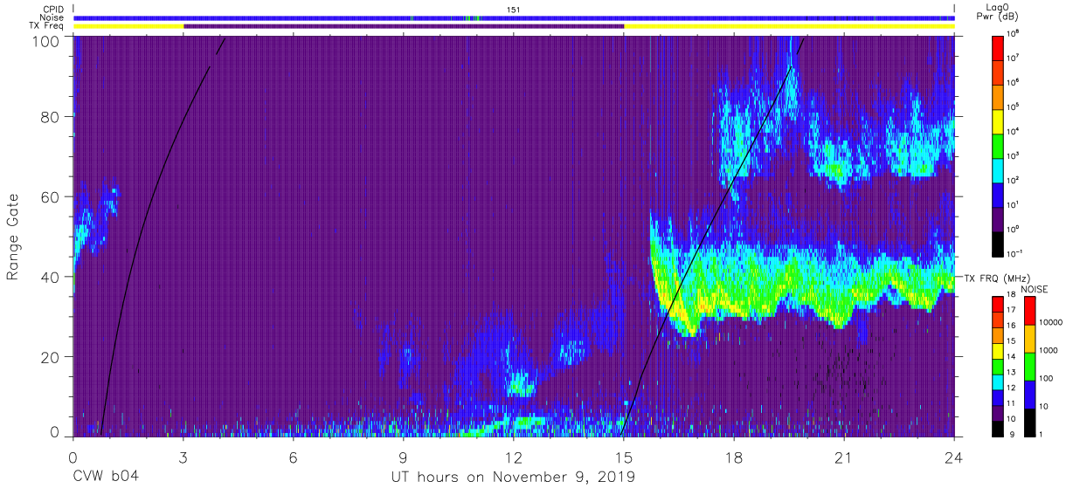The image size is (1073, 495).
Task: Click the blue Noise strip above the plot
Action: click(x=514, y=17)
